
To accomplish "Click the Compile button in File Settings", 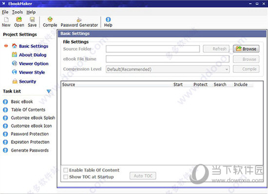I will click(x=246, y=69).
